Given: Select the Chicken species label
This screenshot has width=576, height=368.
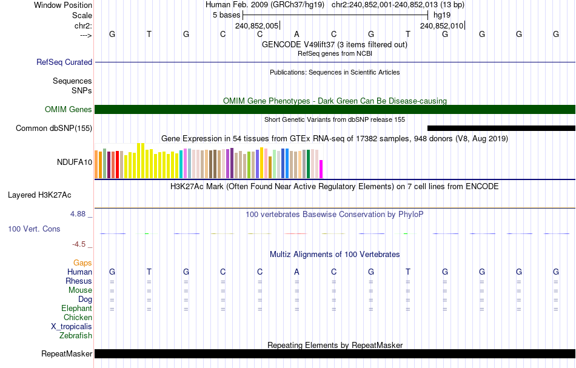Looking at the screenshot, I should [78, 317].
